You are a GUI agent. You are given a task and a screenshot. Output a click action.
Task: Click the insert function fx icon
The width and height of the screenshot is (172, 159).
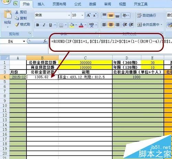point(45,41)
